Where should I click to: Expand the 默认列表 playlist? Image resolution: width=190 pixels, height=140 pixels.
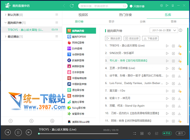click(5, 15)
